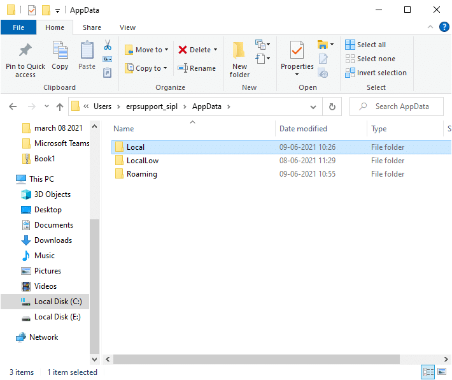Open Recent locations dropdown arrow
The height and width of the screenshot is (380, 452).
click(46, 106)
